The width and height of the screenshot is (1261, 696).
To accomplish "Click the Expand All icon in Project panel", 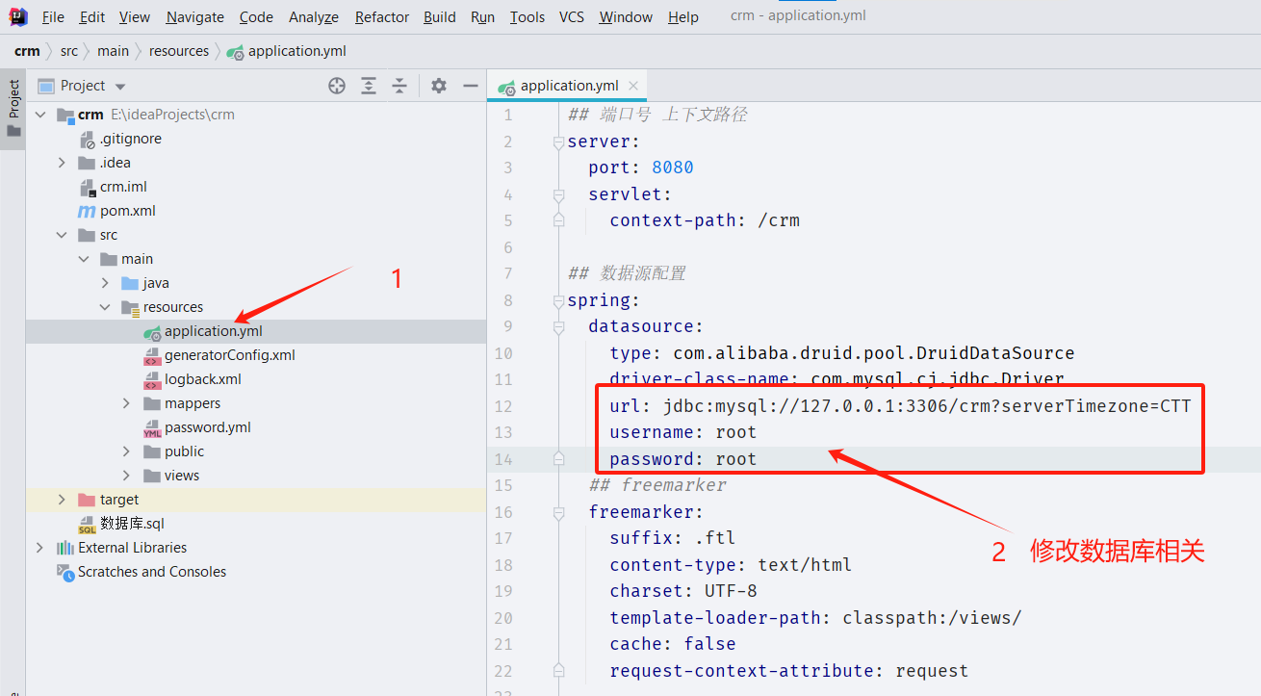I will (369, 86).
